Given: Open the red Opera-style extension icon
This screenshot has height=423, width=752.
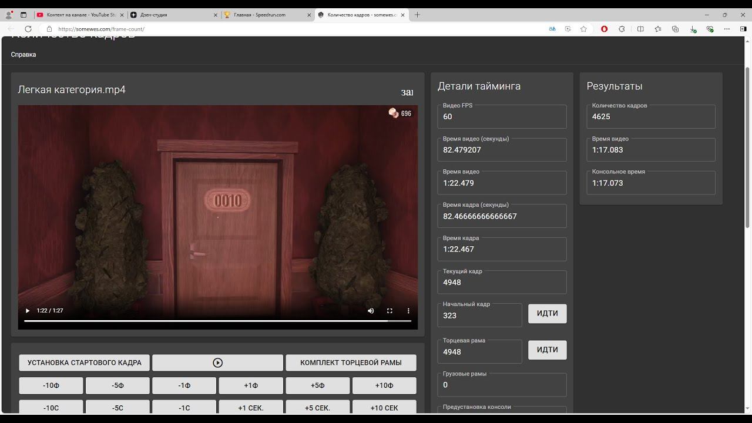Looking at the screenshot, I should point(604,29).
